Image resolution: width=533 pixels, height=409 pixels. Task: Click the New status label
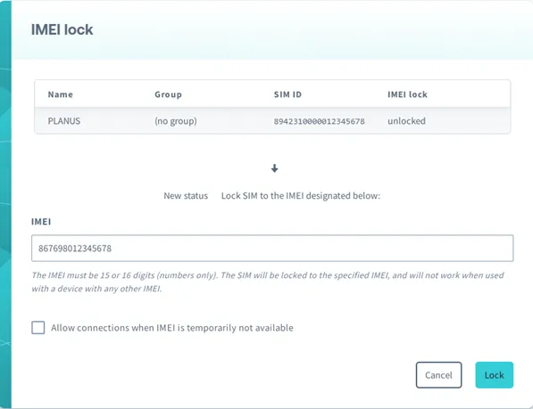[186, 196]
